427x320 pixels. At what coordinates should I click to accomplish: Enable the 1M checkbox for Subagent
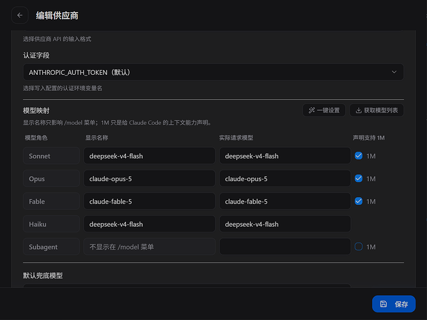pyautogui.click(x=359, y=246)
